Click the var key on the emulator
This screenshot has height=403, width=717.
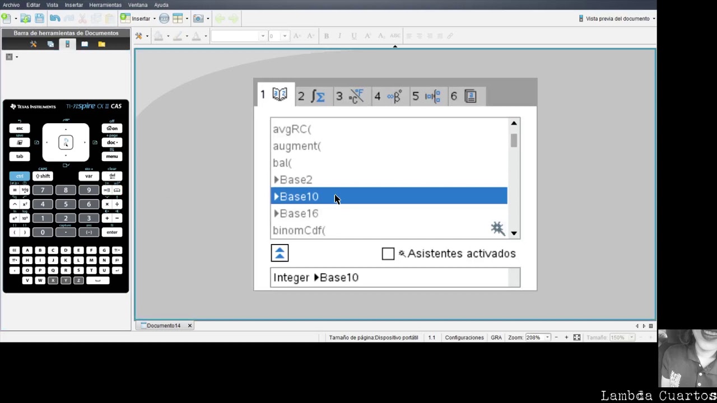(x=89, y=176)
